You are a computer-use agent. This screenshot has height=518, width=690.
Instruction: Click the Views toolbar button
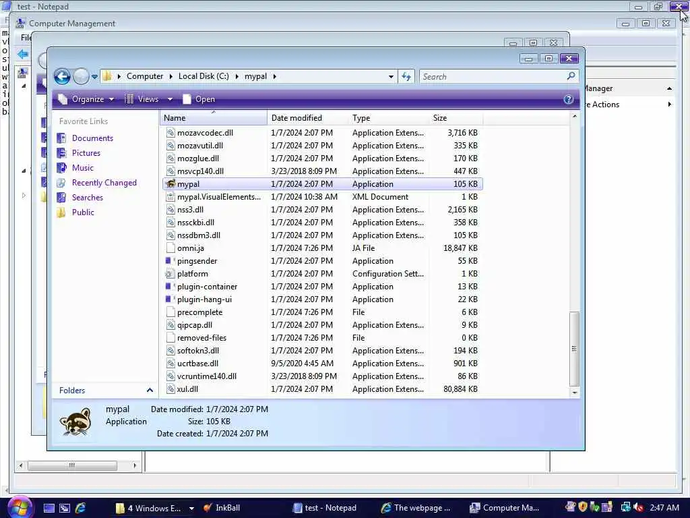click(142, 99)
